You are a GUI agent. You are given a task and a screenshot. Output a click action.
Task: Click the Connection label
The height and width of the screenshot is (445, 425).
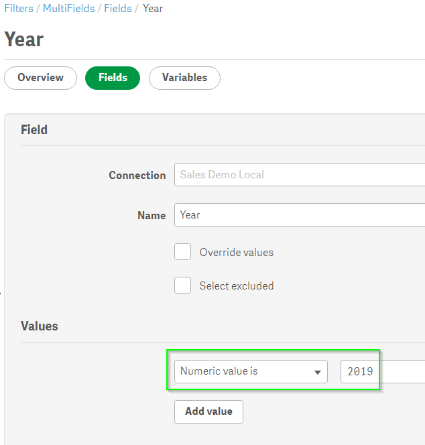coord(137,176)
